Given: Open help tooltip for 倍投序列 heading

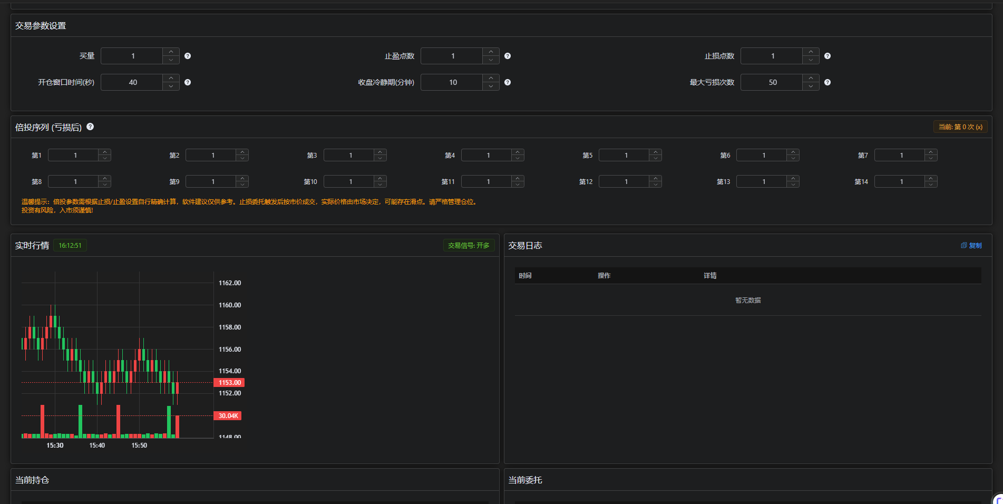Looking at the screenshot, I should pyautogui.click(x=90, y=127).
